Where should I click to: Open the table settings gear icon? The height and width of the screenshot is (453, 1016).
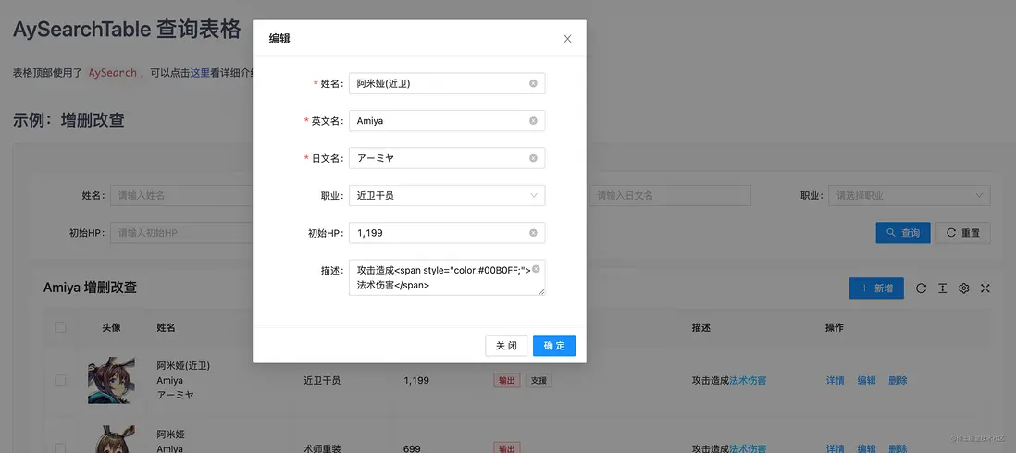(x=963, y=288)
